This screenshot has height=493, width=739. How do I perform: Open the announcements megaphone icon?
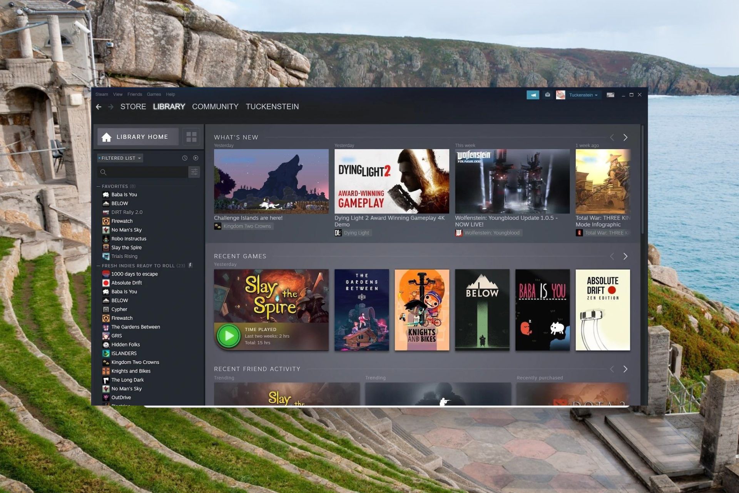coord(533,95)
